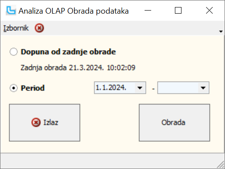Expand the toolbar overflow arrow at right edge
The image size is (225, 169).
click(x=221, y=31)
